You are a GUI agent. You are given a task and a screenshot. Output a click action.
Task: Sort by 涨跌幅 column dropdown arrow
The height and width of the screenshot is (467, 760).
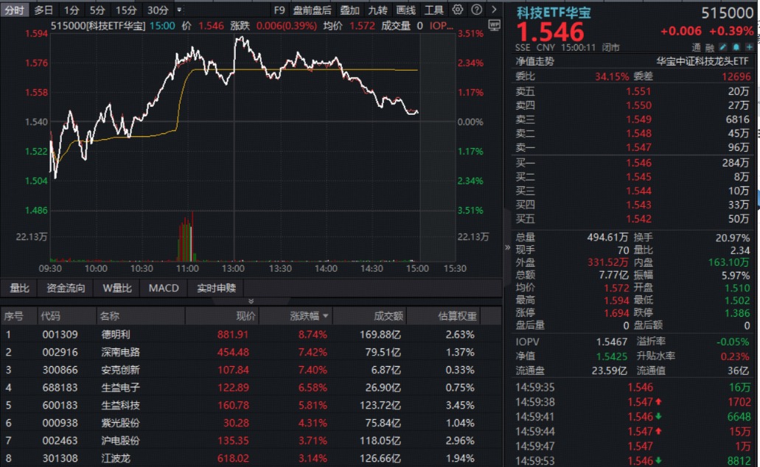325,316
